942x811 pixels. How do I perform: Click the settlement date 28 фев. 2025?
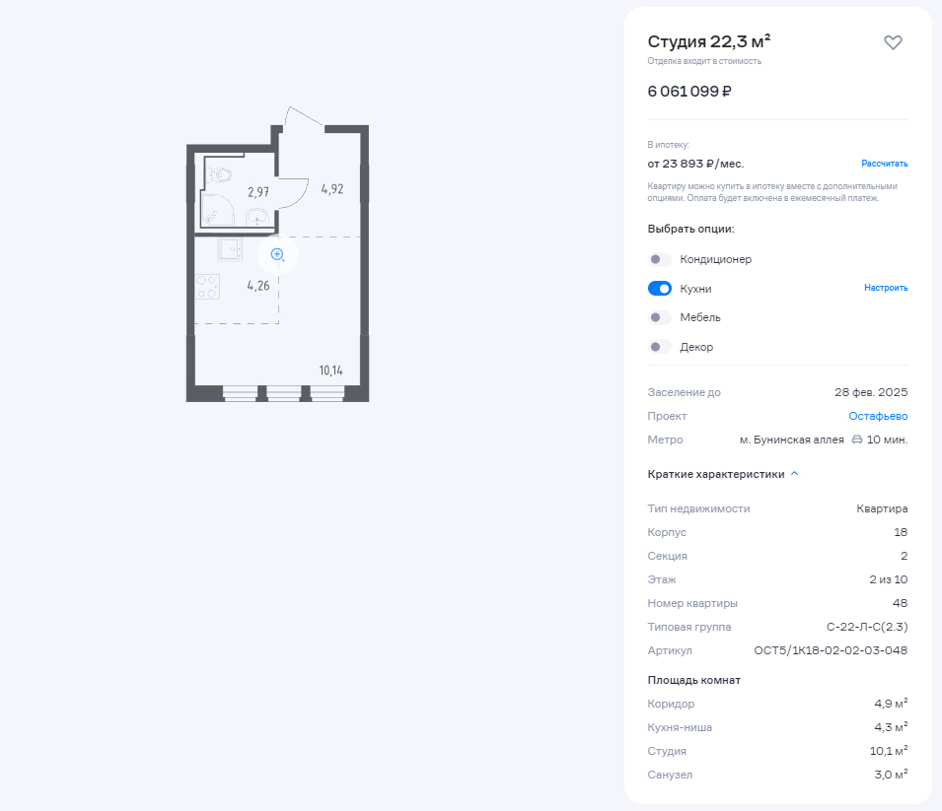(x=871, y=392)
